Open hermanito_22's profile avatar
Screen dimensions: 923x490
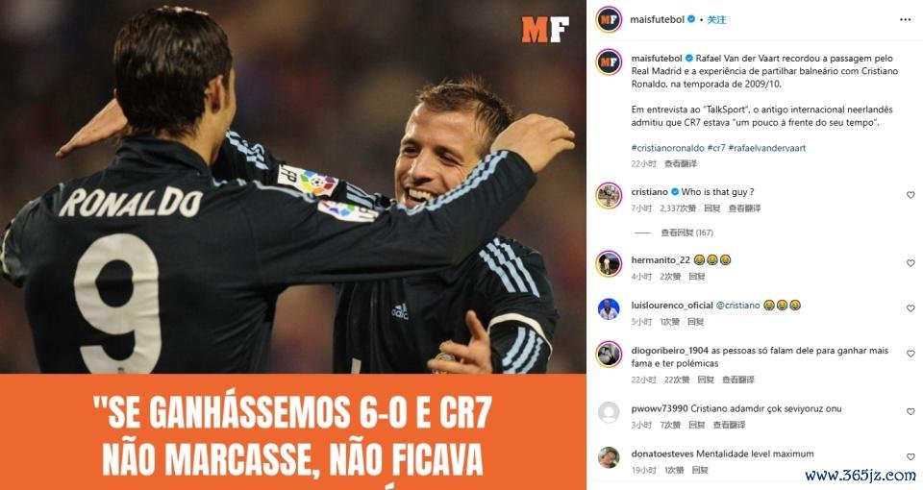(x=609, y=263)
